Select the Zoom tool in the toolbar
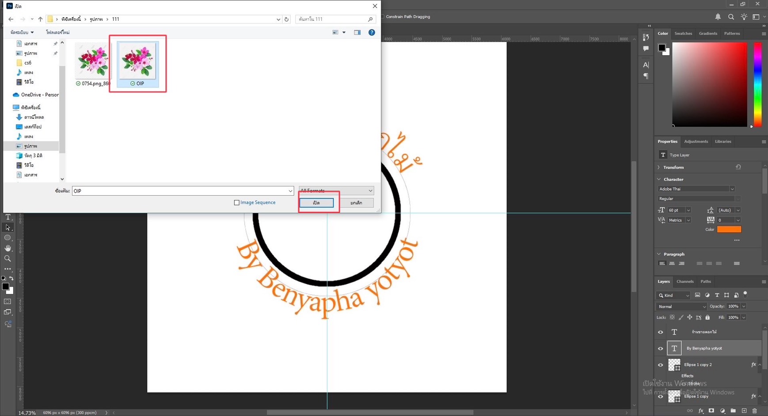The image size is (768, 416). 8,258
